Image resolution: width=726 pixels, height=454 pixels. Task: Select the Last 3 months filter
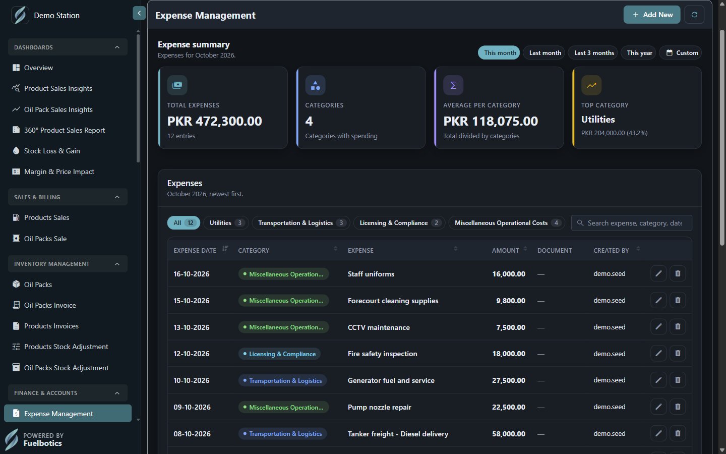coord(593,52)
